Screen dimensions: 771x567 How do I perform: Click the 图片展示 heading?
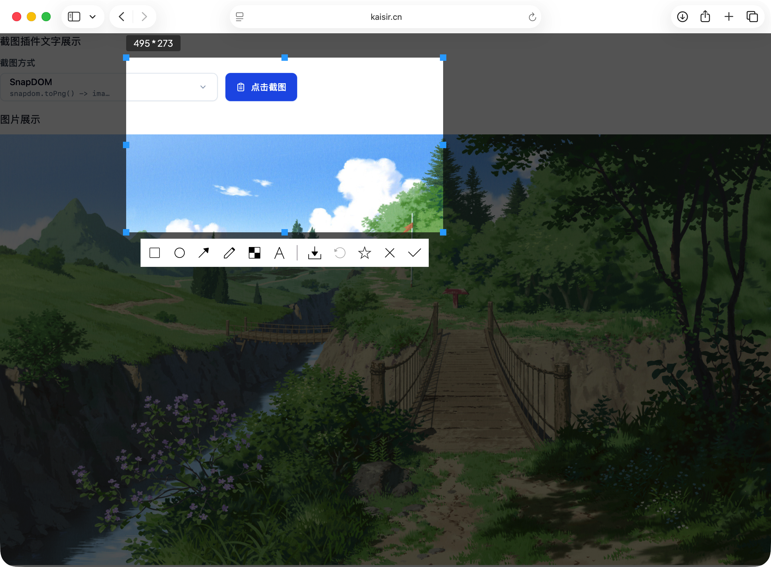pyautogui.click(x=20, y=120)
